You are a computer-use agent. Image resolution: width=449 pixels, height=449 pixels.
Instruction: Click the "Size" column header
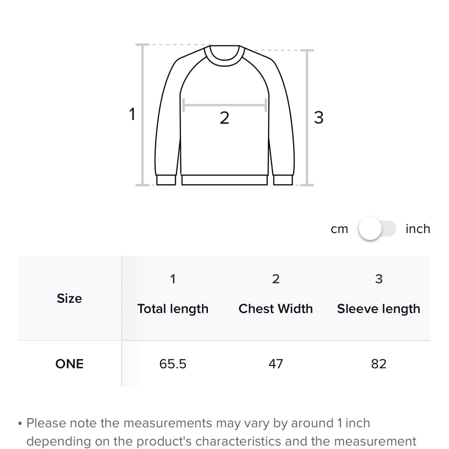pyautogui.click(x=69, y=298)
